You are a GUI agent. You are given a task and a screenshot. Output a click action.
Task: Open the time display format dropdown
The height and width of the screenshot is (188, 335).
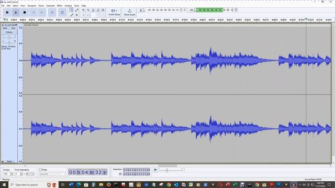(x=107, y=172)
